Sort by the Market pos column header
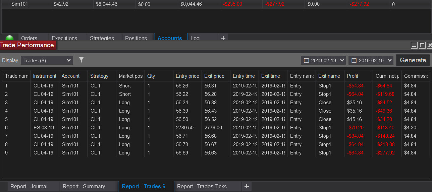432x192 pixels. [x=130, y=76]
